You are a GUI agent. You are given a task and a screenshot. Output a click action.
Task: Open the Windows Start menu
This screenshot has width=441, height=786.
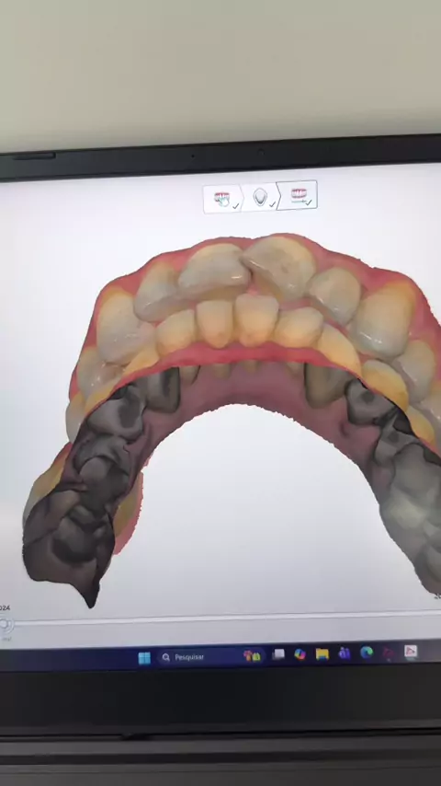(x=144, y=658)
